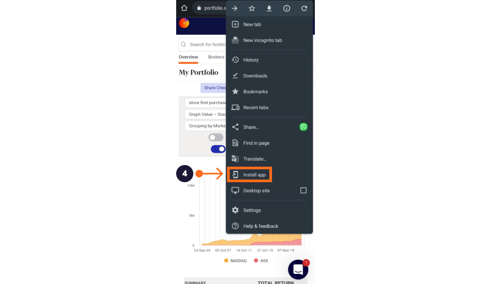Go to browser home icon
491x284 pixels.
click(184, 8)
